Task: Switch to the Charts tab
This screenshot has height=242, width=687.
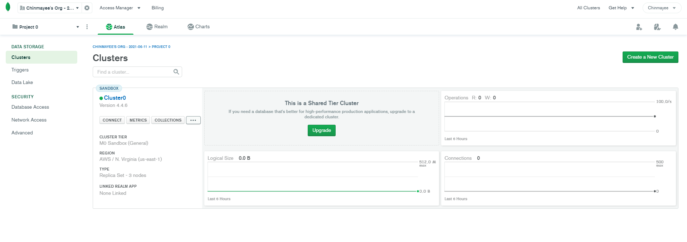Action: pos(199,27)
